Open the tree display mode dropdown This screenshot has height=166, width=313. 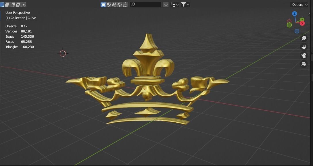(175, 5)
